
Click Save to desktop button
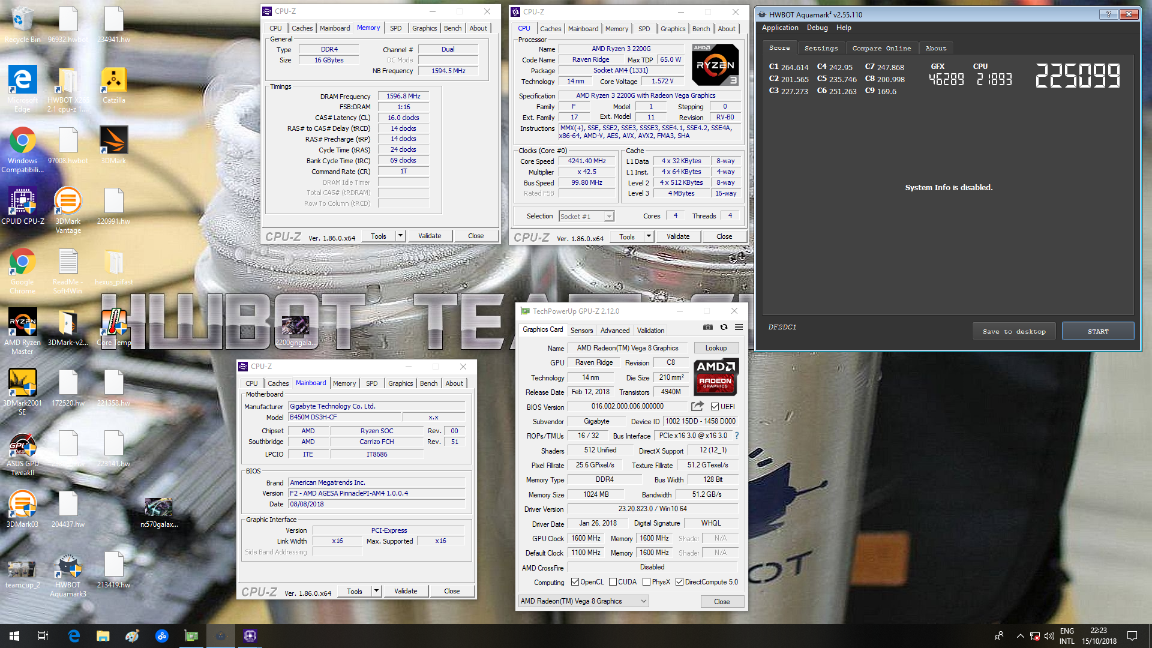tap(1014, 331)
